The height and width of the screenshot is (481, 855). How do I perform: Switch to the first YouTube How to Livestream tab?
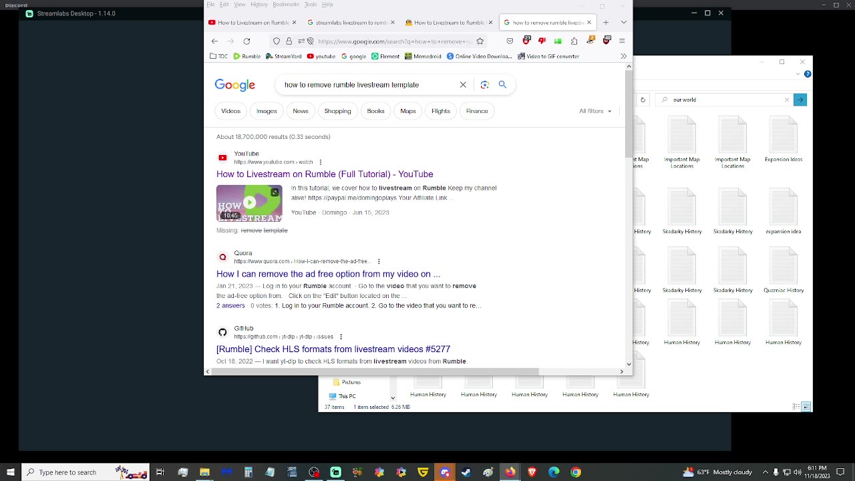tap(252, 23)
